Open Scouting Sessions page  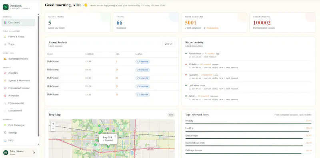tap(18, 59)
